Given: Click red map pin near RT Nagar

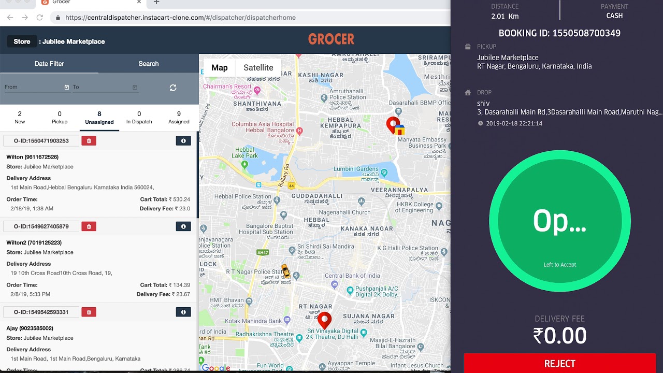Looking at the screenshot, I should [324, 321].
